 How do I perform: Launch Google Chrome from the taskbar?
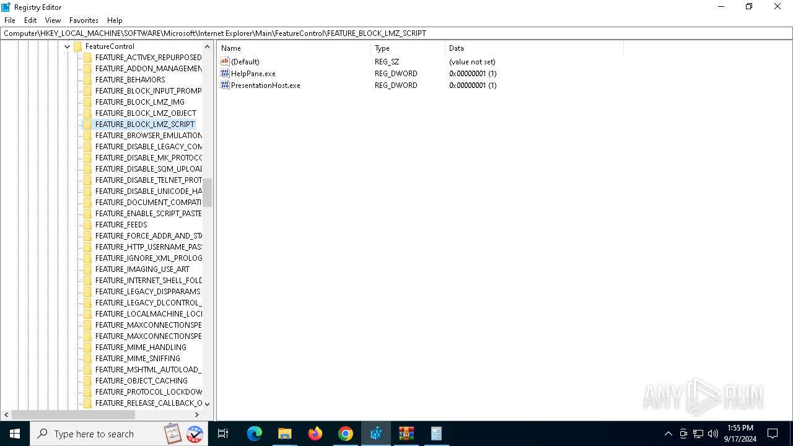345,434
